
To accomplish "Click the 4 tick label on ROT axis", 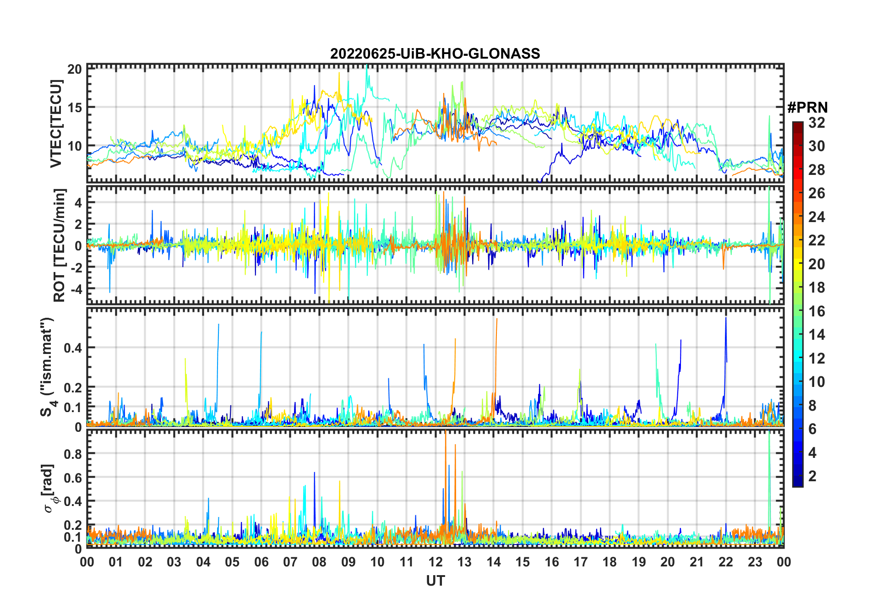I will click(78, 202).
